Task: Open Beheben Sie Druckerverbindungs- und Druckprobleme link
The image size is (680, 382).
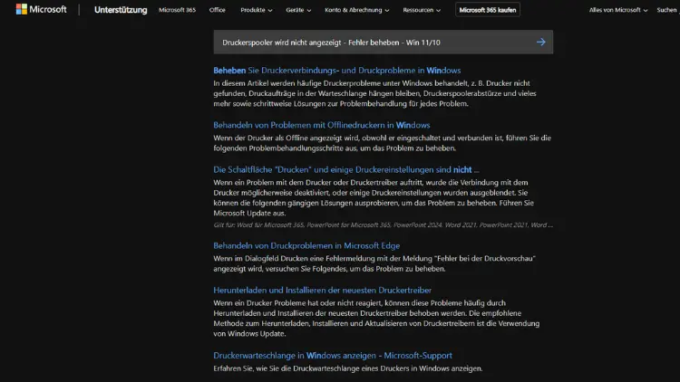Action: (x=337, y=71)
